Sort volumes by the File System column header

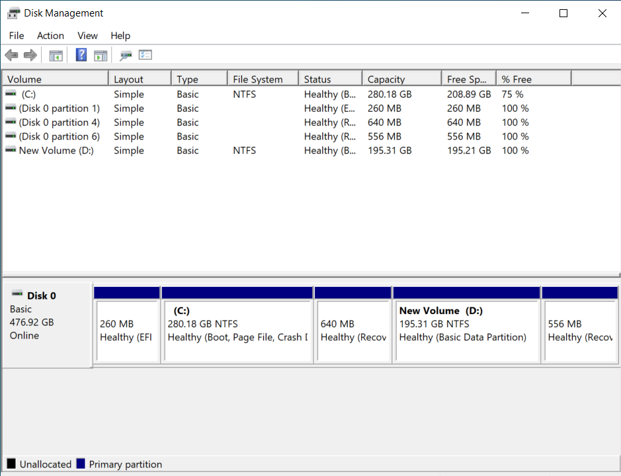pos(262,77)
